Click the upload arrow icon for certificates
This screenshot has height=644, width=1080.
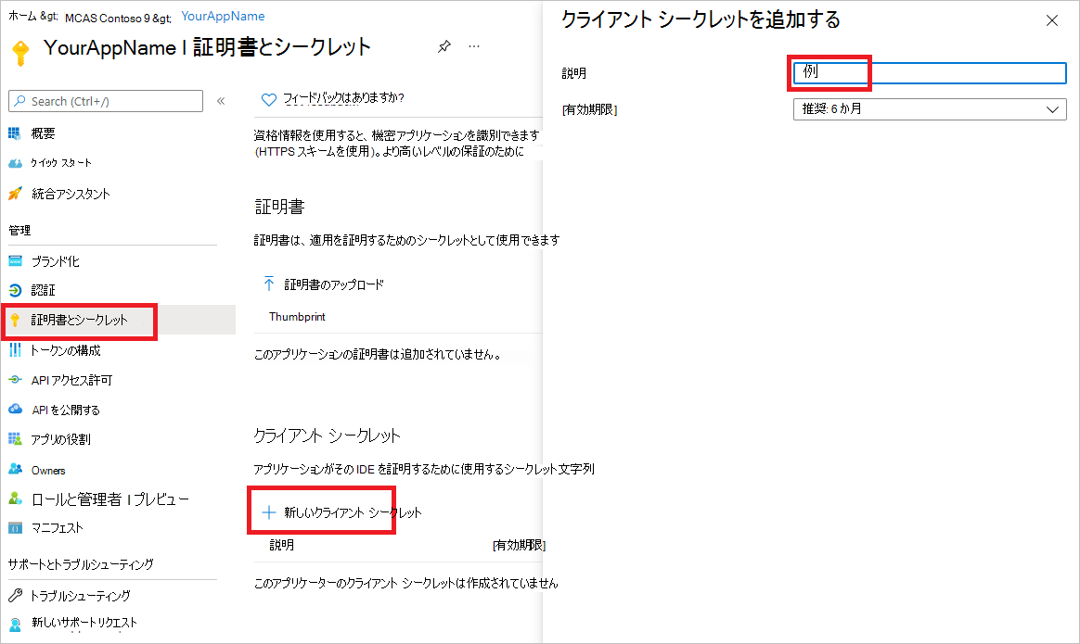tap(269, 284)
